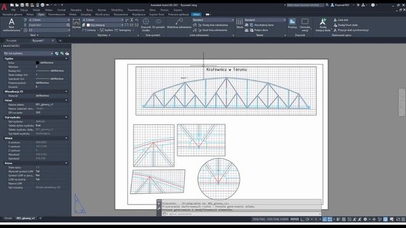Select the Przykryj wipeout tool

tap(292, 23)
